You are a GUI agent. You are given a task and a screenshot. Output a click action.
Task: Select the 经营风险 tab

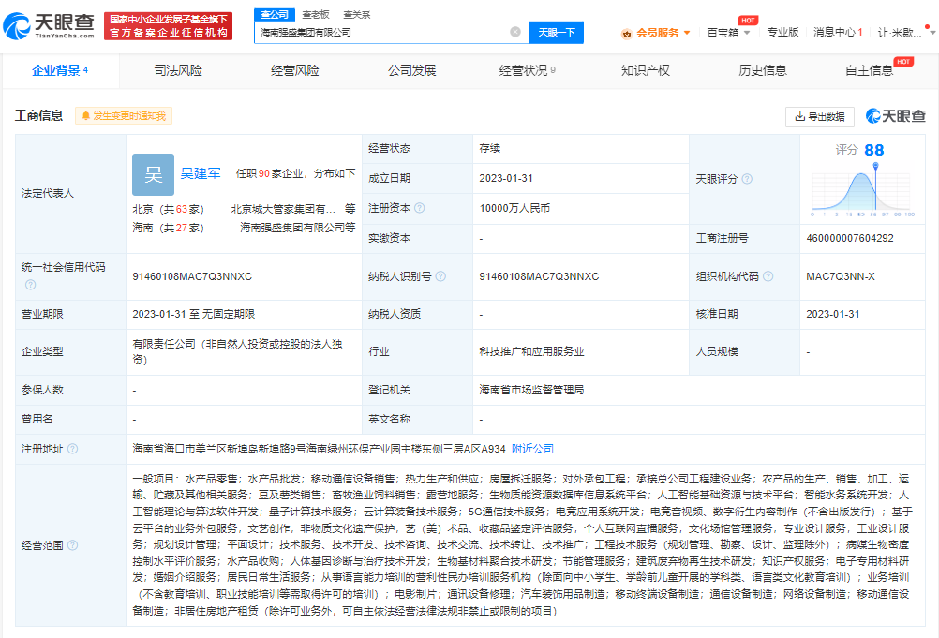(294, 70)
